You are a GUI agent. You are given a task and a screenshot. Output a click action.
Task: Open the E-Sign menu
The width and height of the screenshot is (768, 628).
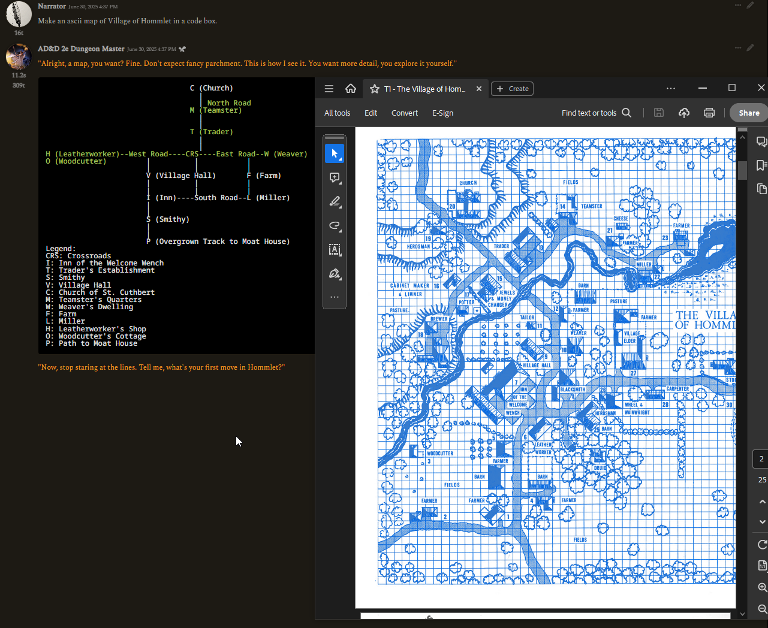tap(442, 113)
